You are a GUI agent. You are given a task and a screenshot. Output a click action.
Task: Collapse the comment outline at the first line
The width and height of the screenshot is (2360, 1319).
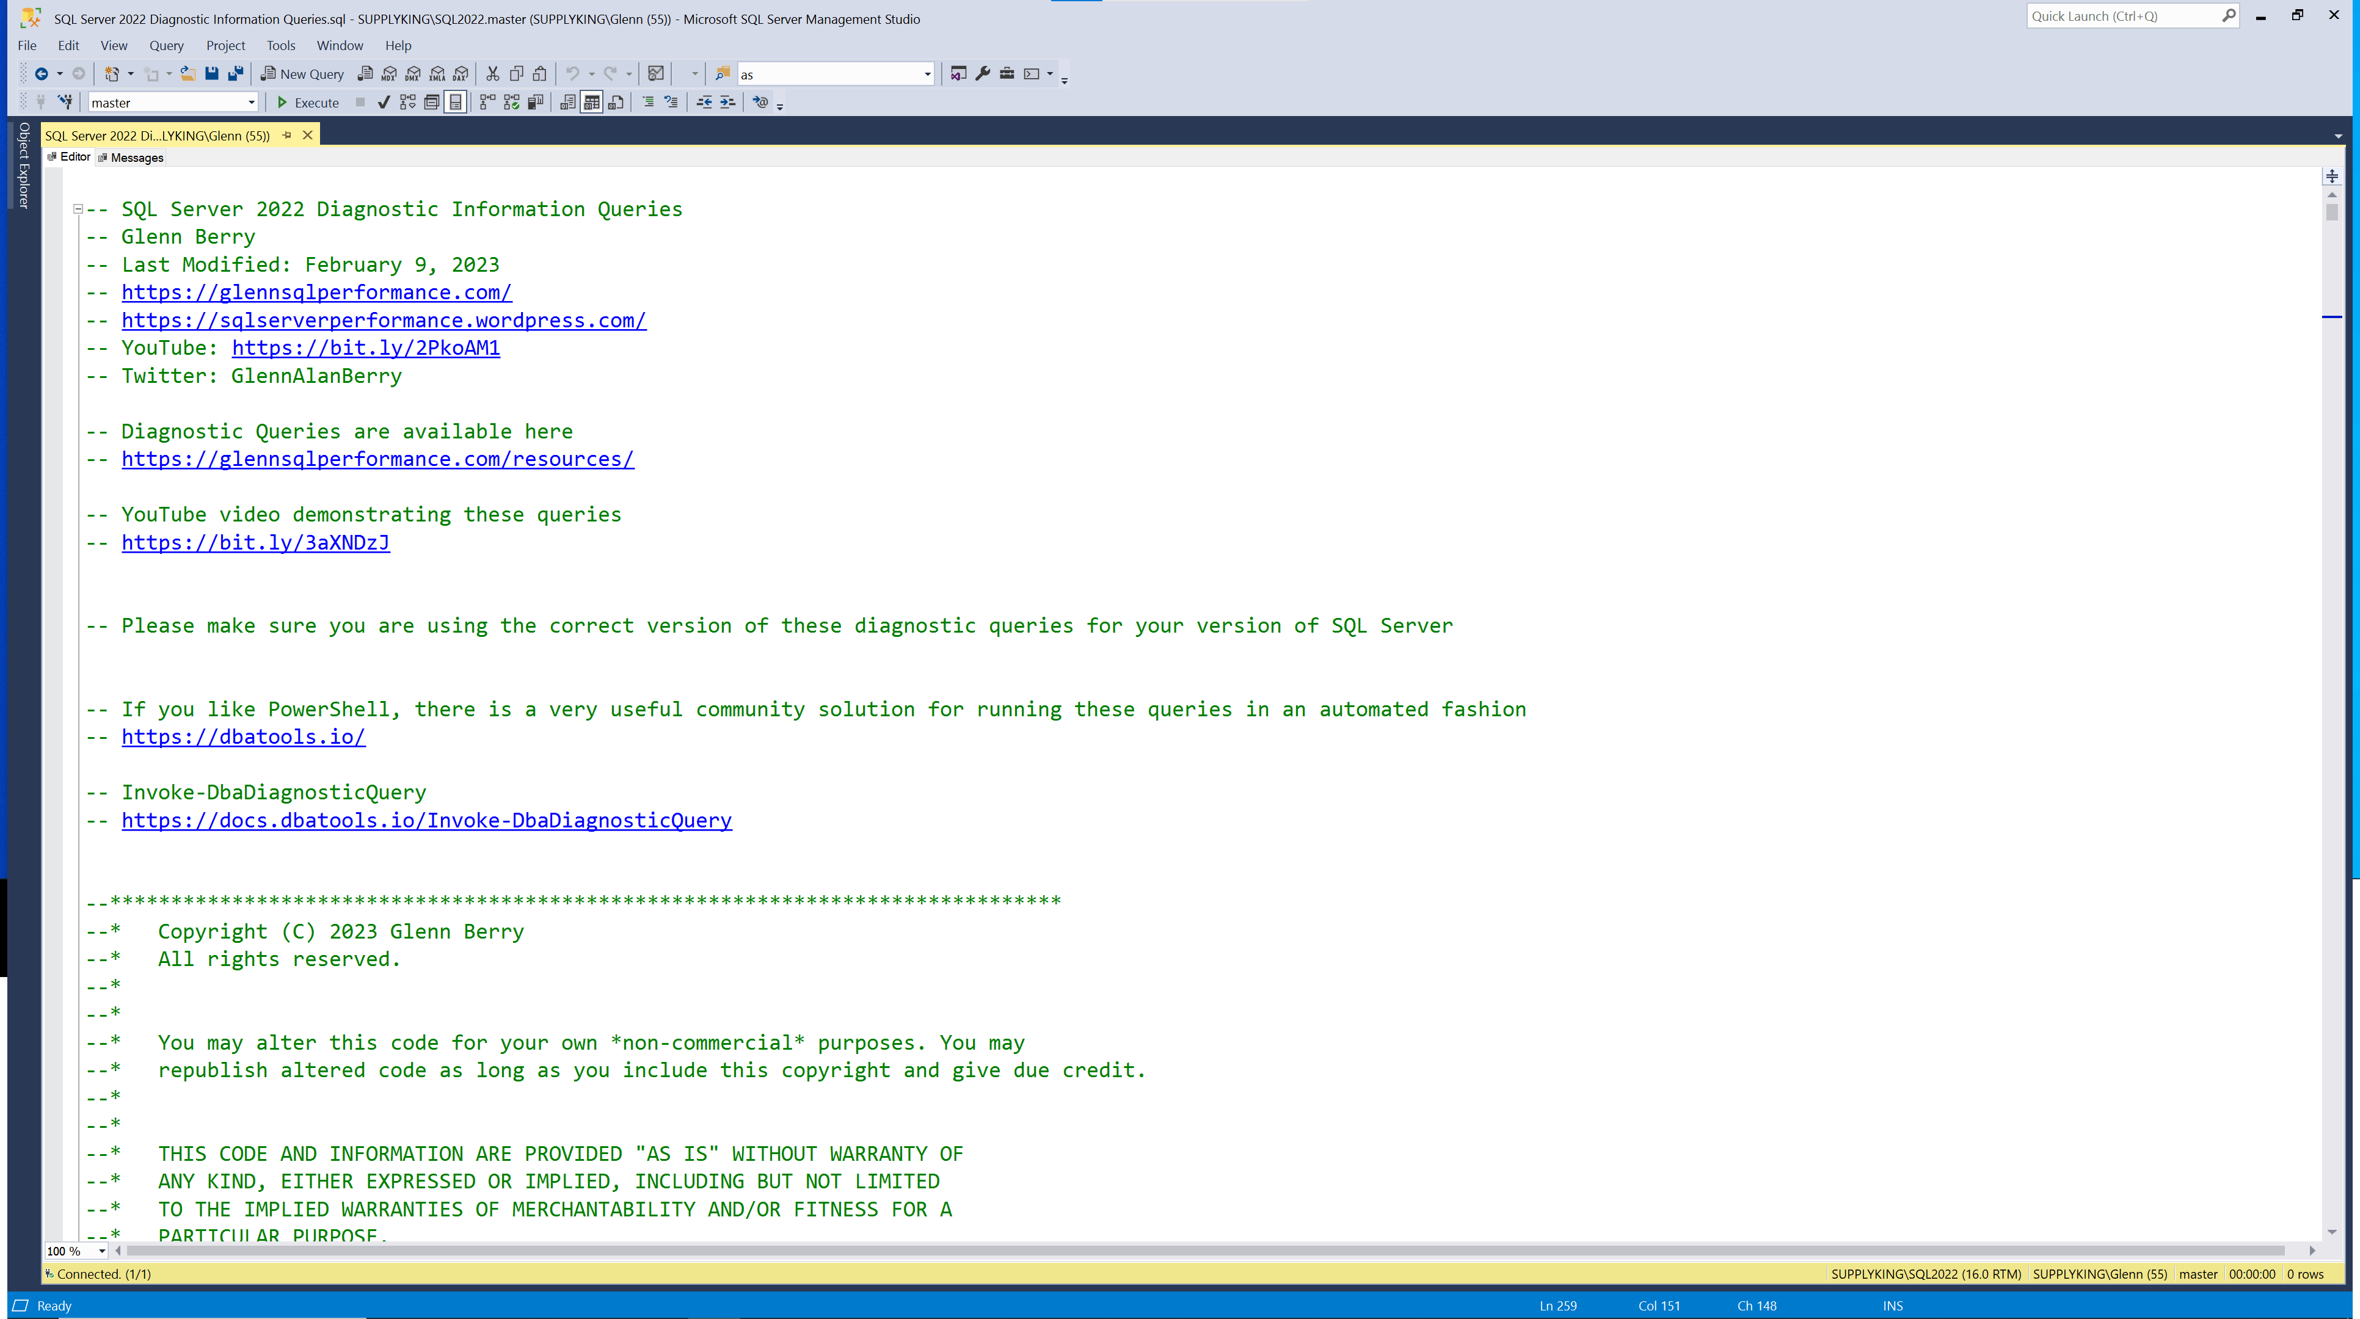pos(78,209)
